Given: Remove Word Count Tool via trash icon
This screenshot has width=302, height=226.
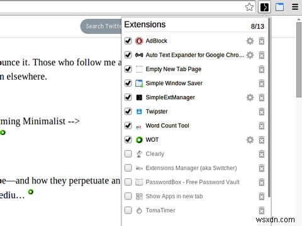Looking at the screenshot, I should [x=262, y=126].
